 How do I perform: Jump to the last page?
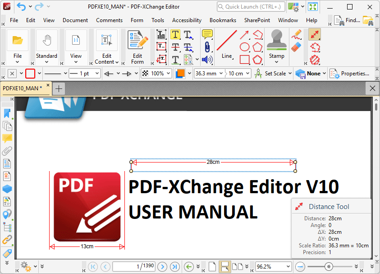click(x=175, y=267)
